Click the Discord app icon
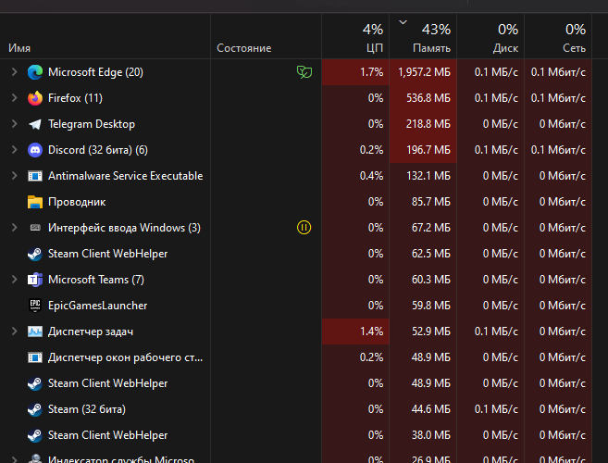This screenshot has width=608, height=463. click(x=35, y=150)
